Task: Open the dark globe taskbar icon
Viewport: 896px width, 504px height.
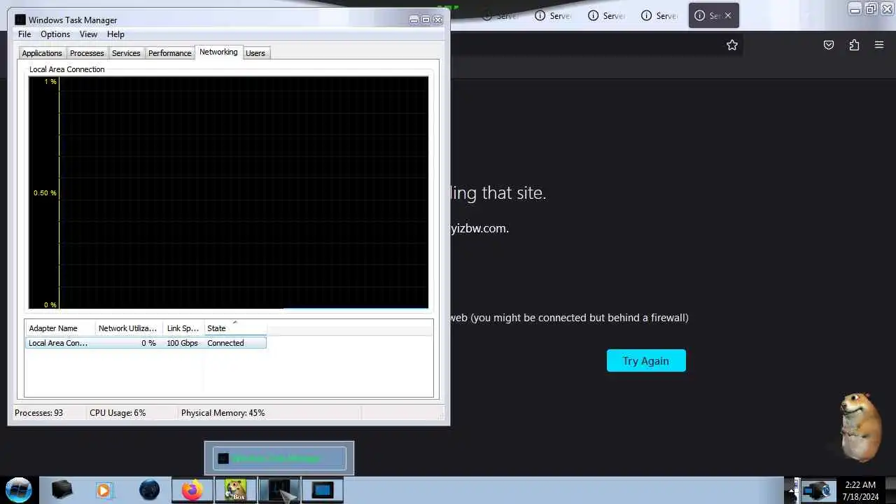Action: click(x=149, y=490)
